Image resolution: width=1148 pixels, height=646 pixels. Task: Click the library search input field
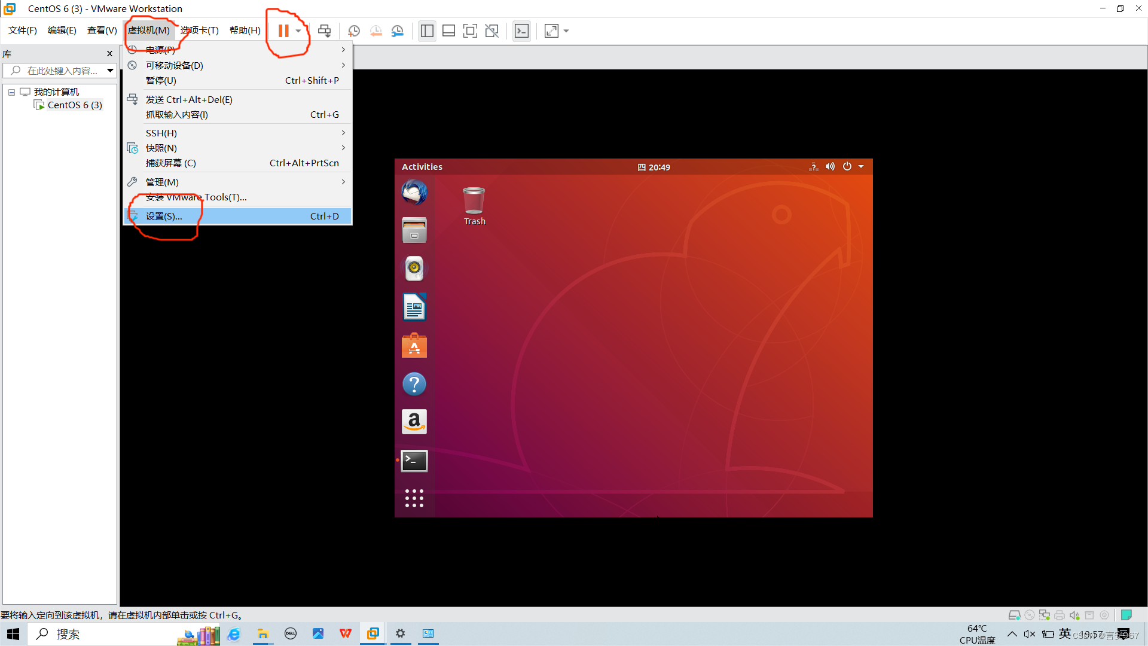click(60, 71)
